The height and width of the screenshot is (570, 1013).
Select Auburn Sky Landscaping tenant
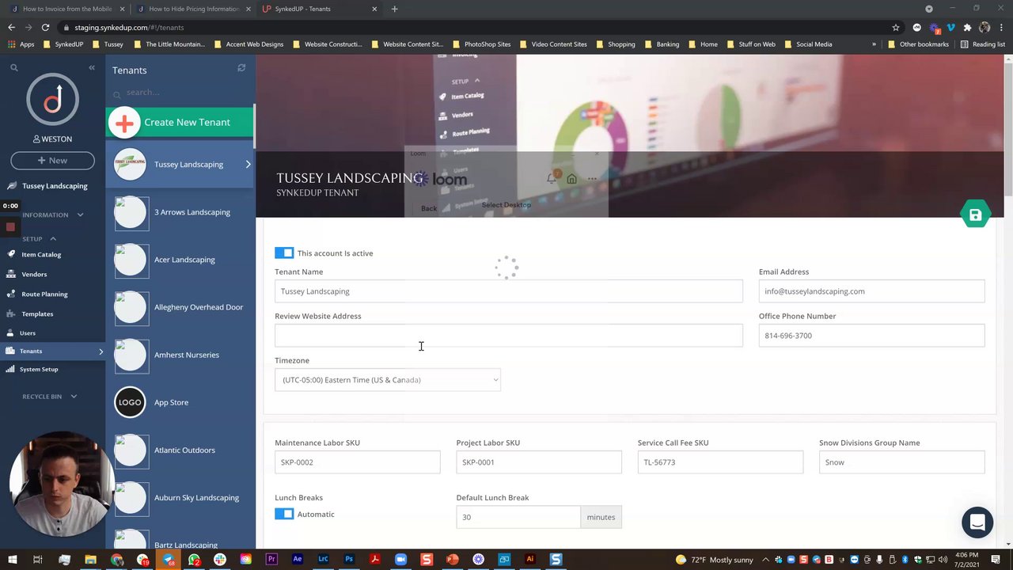click(180, 497)
